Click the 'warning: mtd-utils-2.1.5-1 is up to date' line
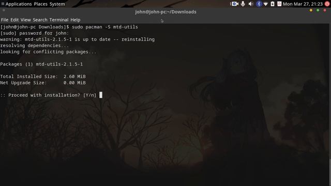The image size is (331, 186). coord(77,39)
